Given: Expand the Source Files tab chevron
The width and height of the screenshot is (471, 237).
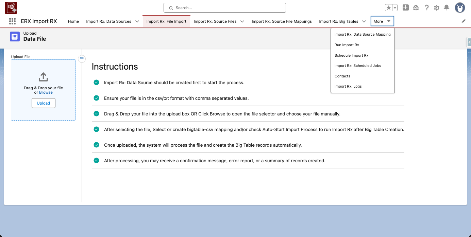Looking at the screenshot, I should pyautogui.click(x=242, y=21).
